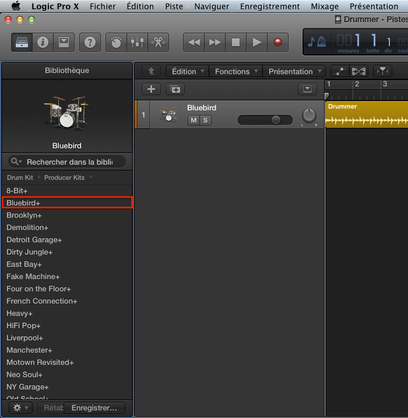Open the Mixer with the faders icon

tap(137, 42)
